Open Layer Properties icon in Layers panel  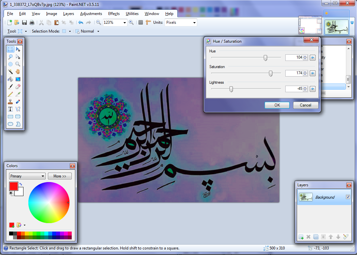tap(346, 237)
